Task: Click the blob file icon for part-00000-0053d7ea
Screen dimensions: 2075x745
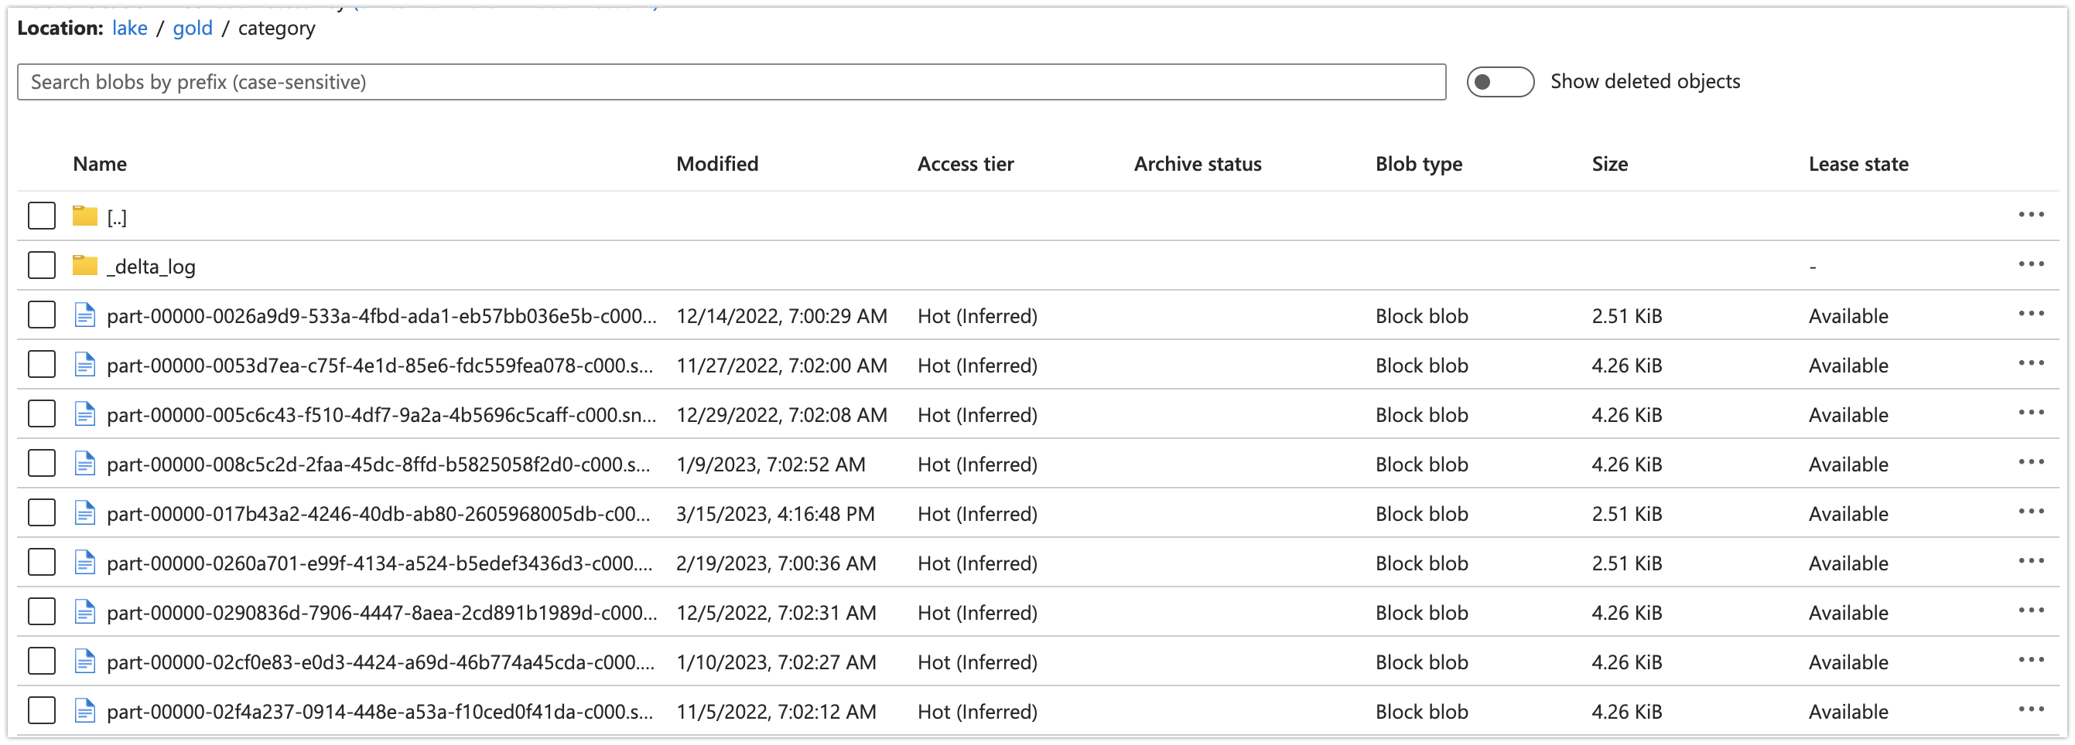Action: click(84, 366)
